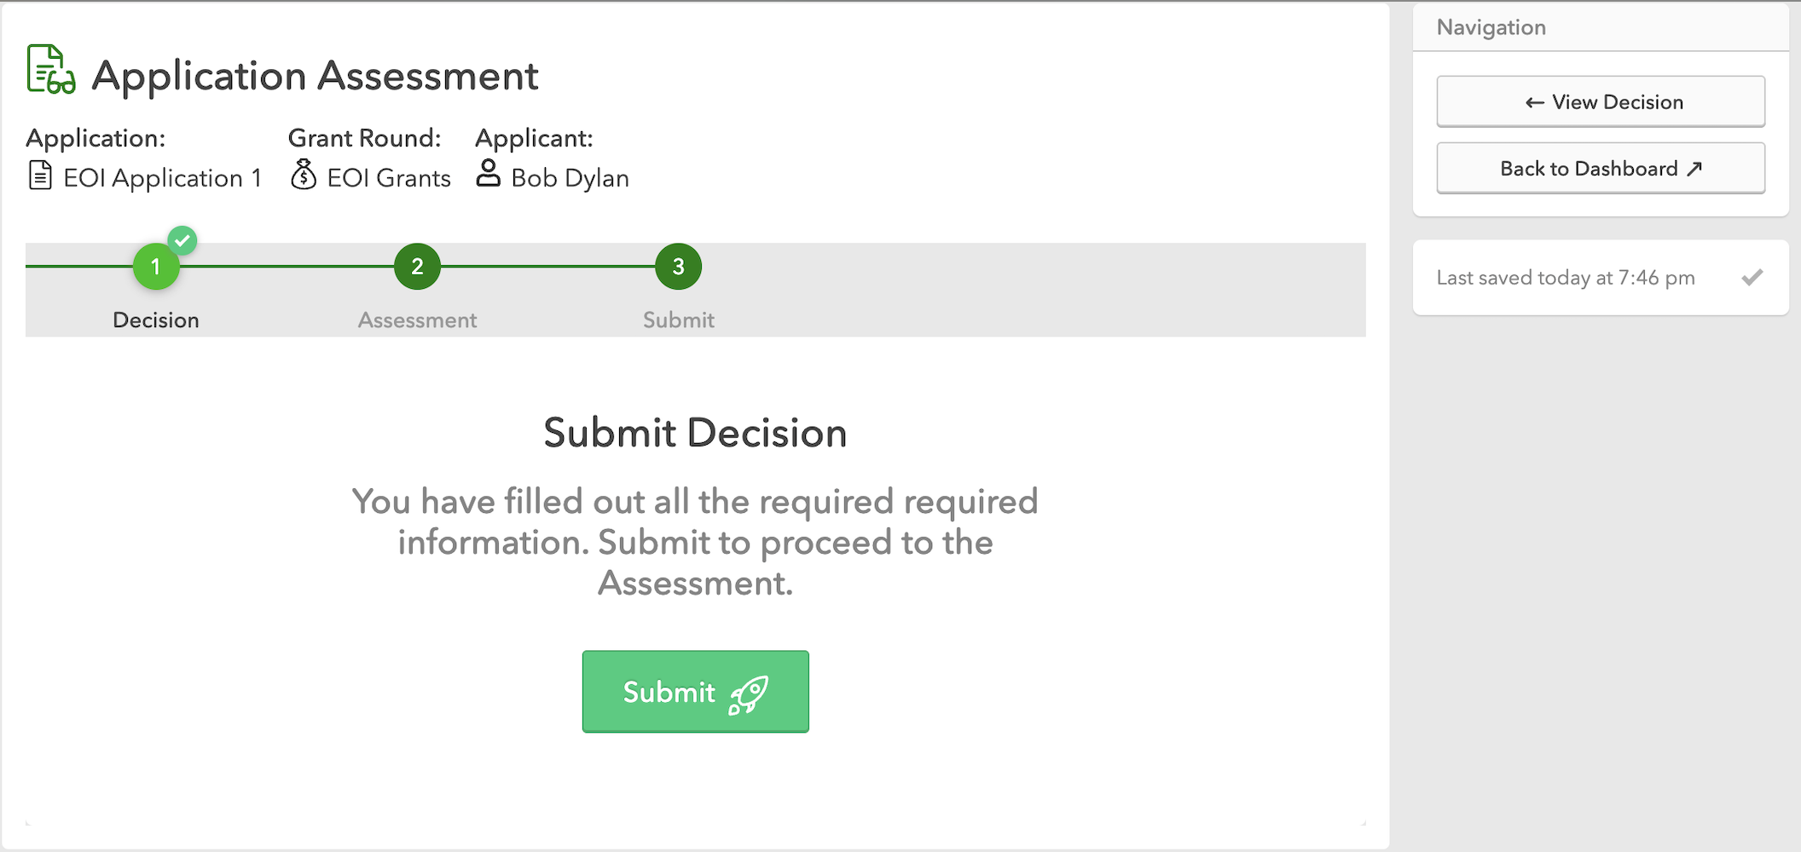1801x852 pixels.
Task: Click the Application Assessment document icon
Action: 50,70
